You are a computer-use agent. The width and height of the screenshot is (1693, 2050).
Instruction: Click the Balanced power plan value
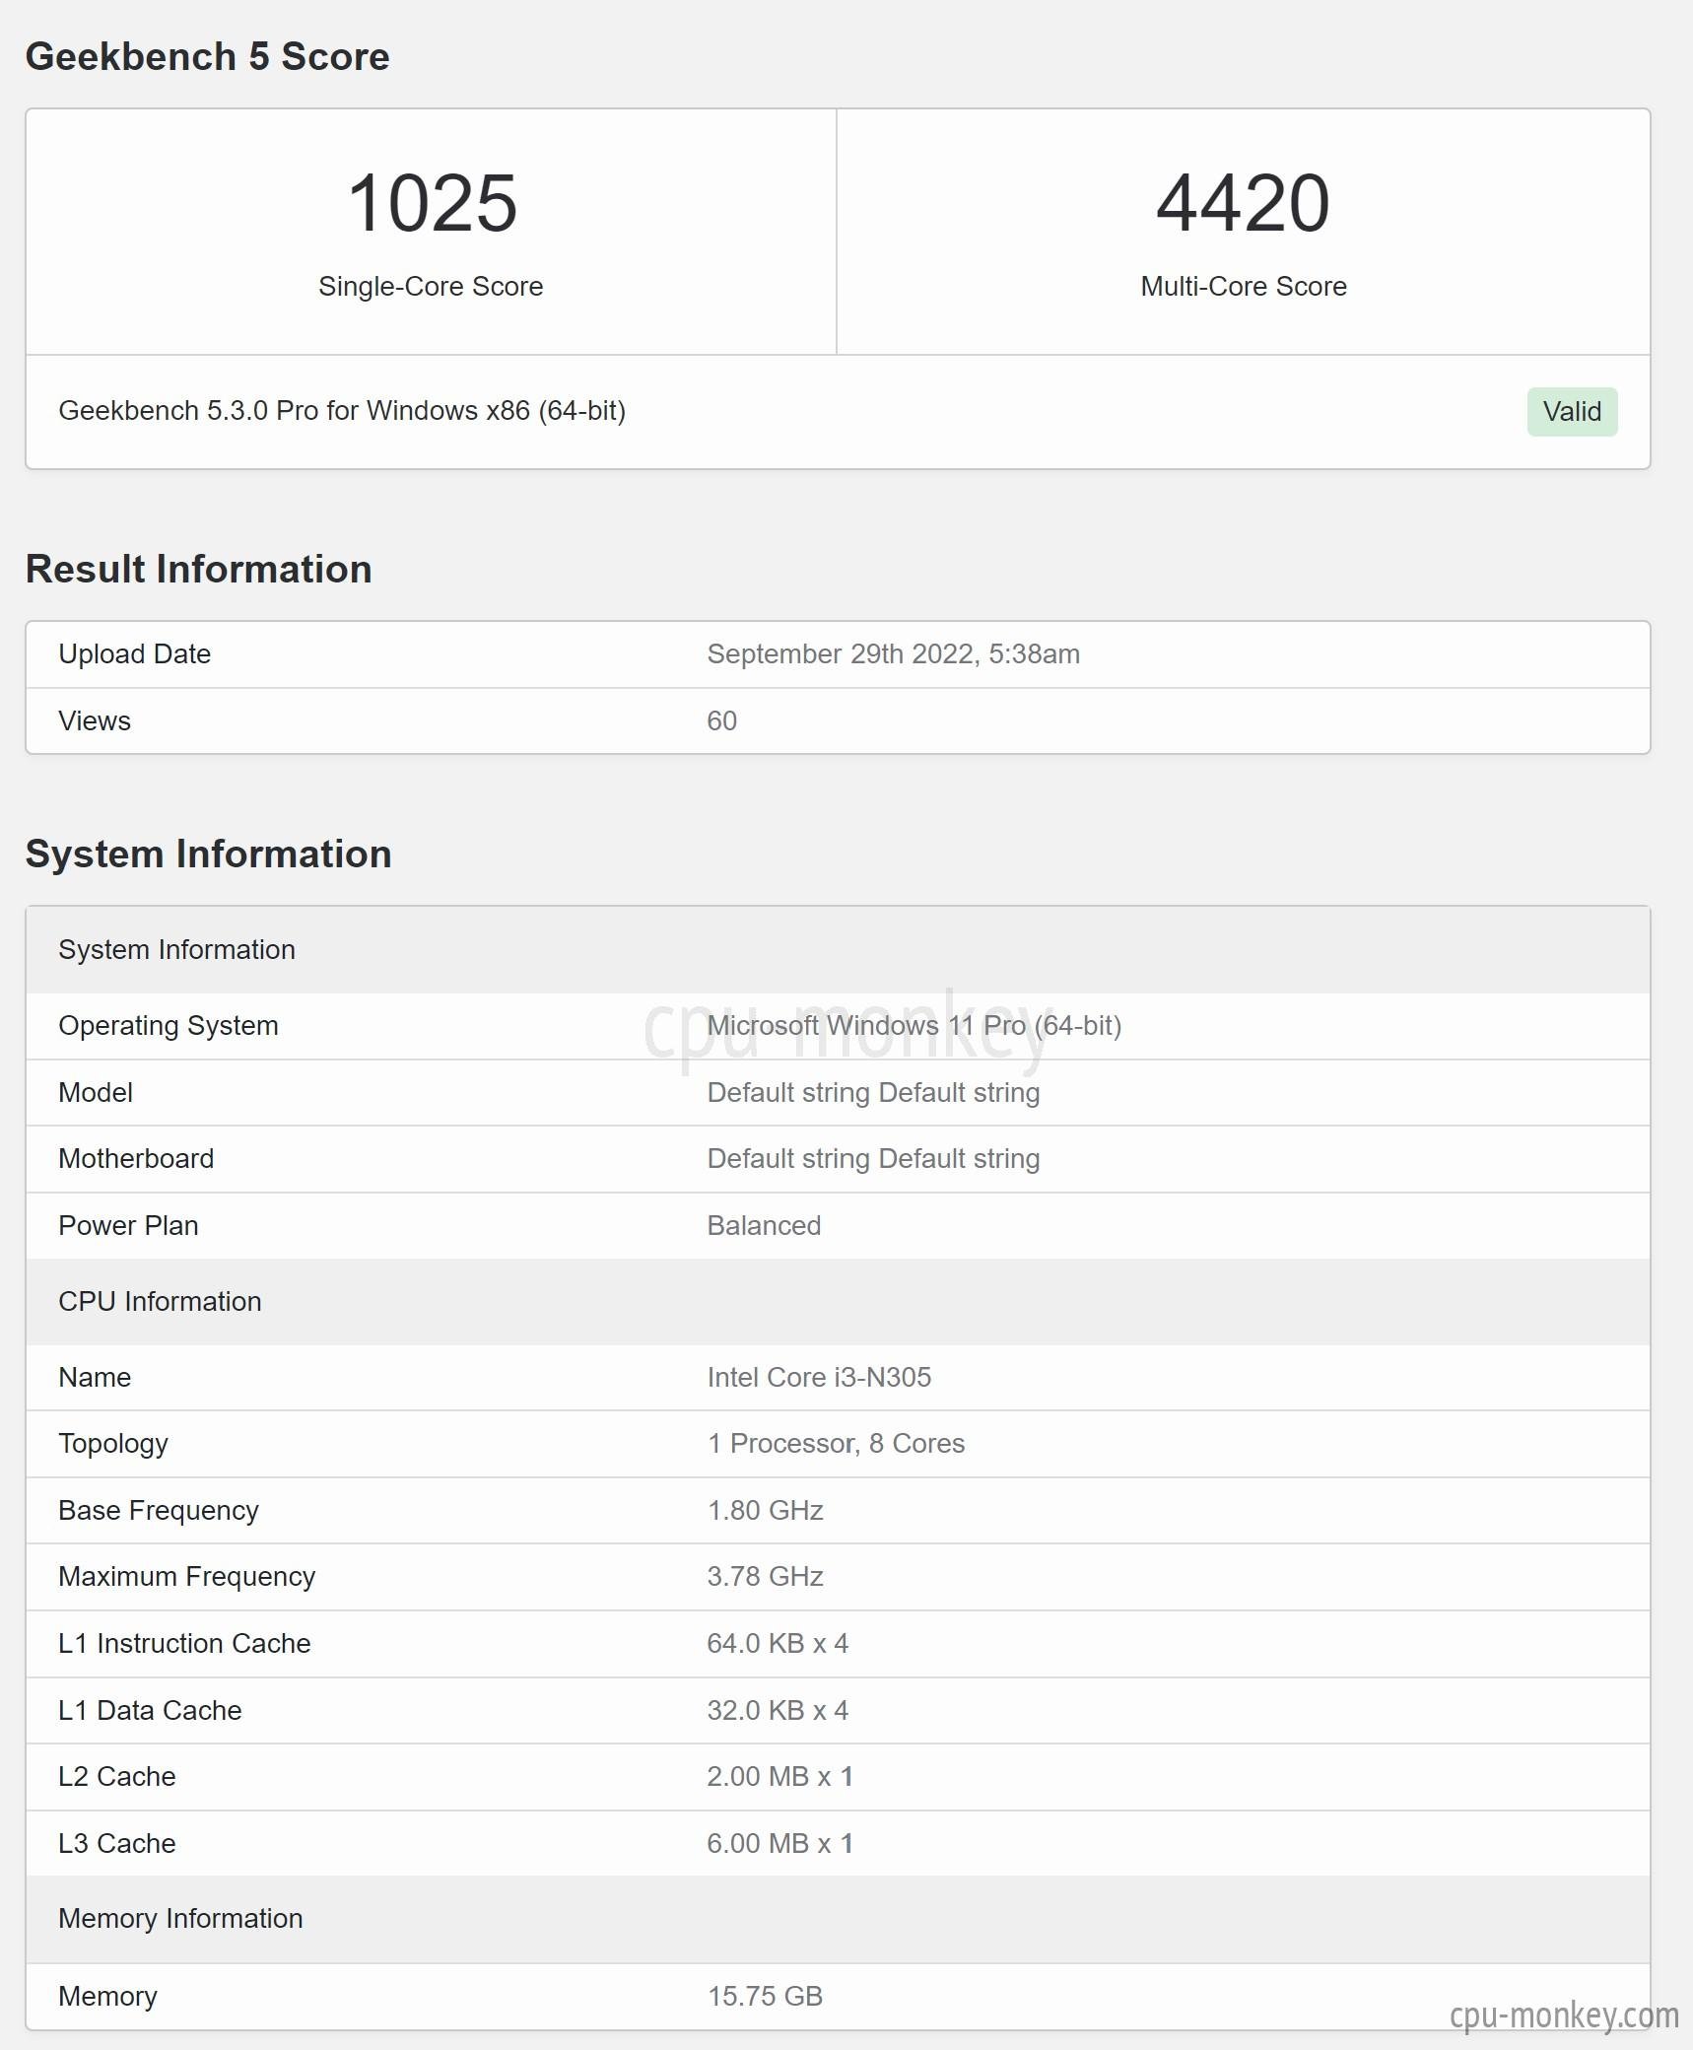tap(764, 1226)
